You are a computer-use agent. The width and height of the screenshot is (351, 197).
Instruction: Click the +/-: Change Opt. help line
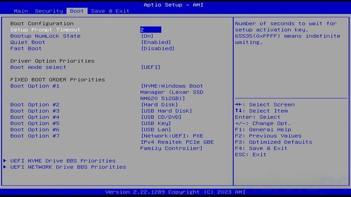point(263,123)
